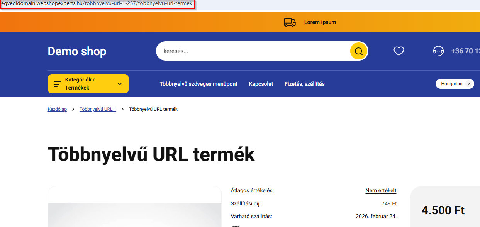Screen dimensions: 480x227
Task: Click the Többnyelvű URL termék heading
Action: (x=151, y=154)
